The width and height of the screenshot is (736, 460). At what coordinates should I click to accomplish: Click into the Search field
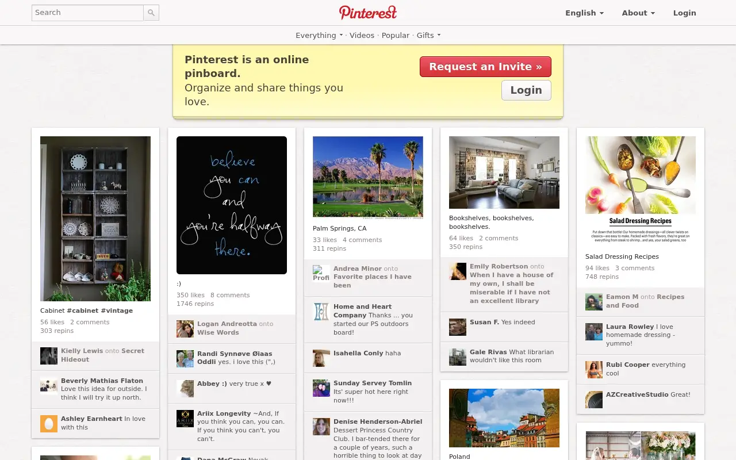point(87,13)
